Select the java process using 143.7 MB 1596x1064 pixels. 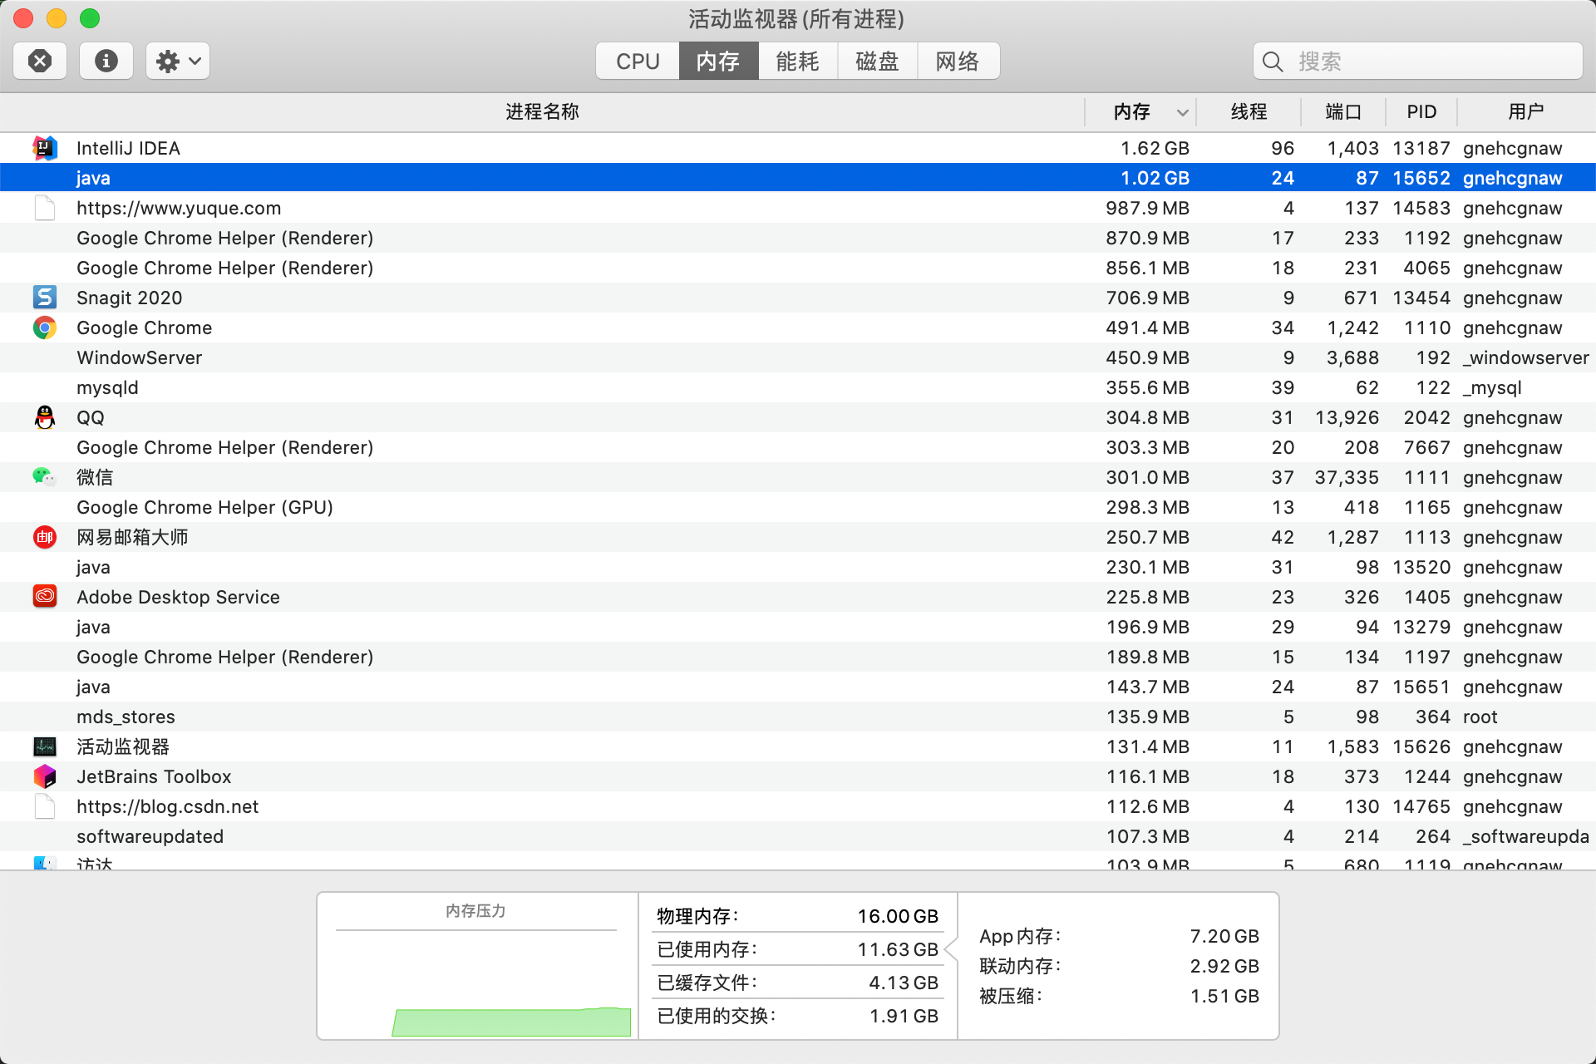click(798, 687)
